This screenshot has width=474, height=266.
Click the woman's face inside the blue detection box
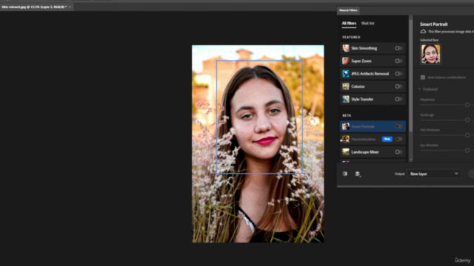point(259,117)
